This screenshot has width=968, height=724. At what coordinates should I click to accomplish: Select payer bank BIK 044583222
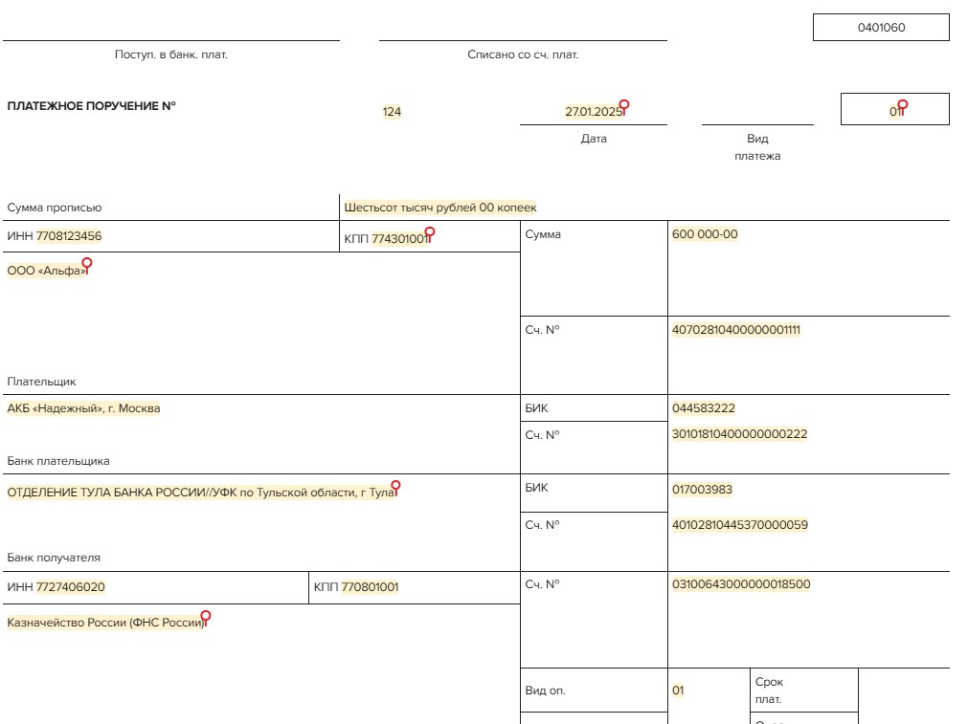[704, 408]
